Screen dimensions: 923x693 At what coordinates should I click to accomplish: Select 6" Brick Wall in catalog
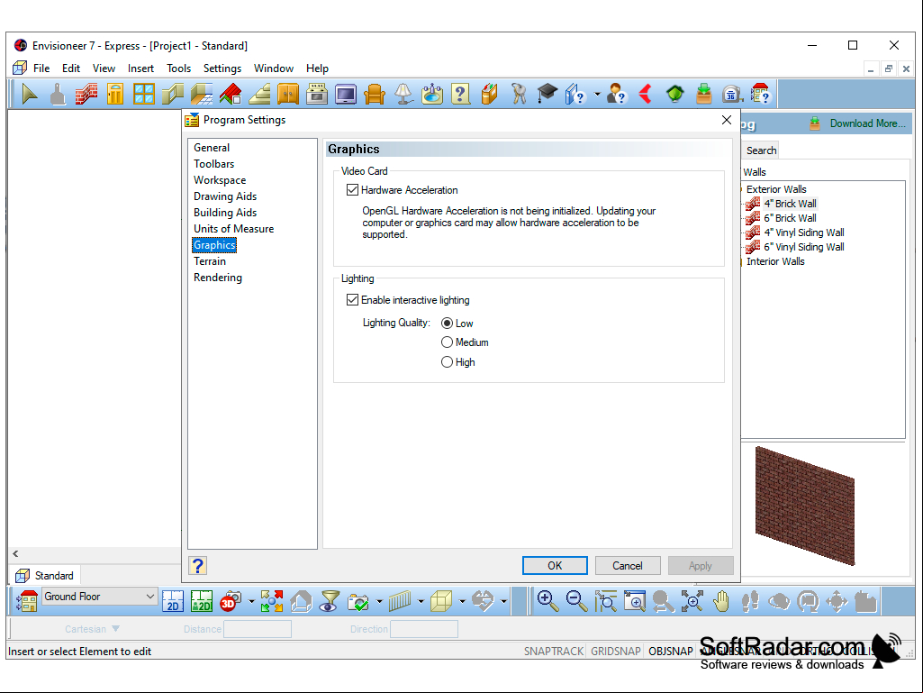790,217
